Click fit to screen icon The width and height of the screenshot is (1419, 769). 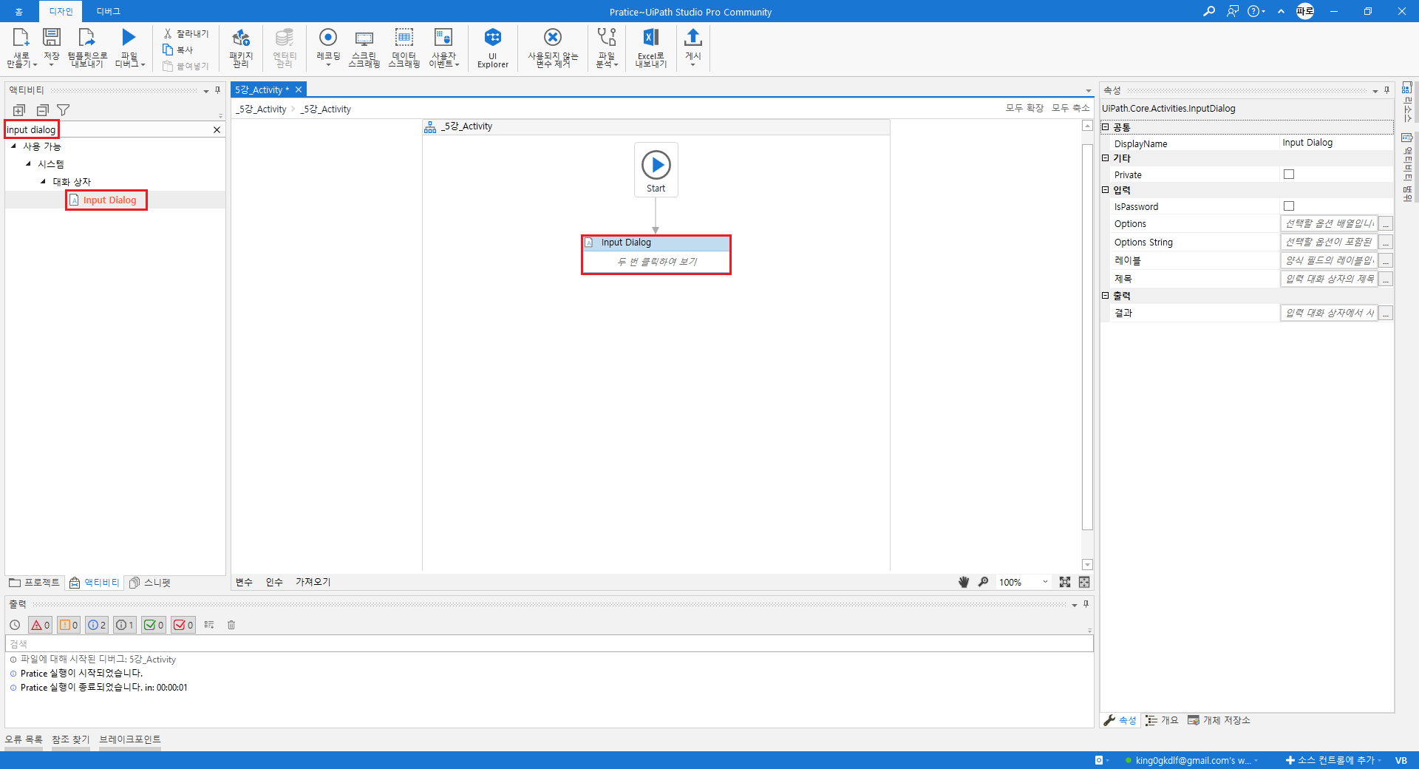tap(1065, 582)
